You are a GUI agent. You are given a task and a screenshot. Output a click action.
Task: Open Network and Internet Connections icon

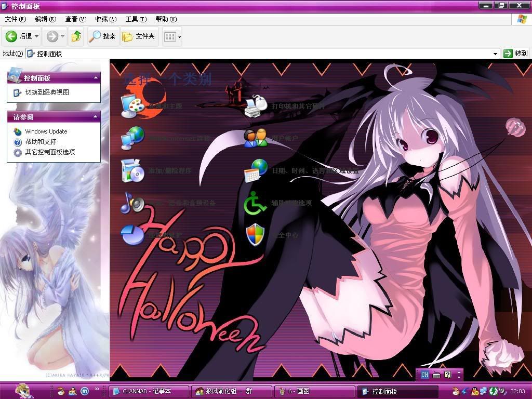(132, 138)
